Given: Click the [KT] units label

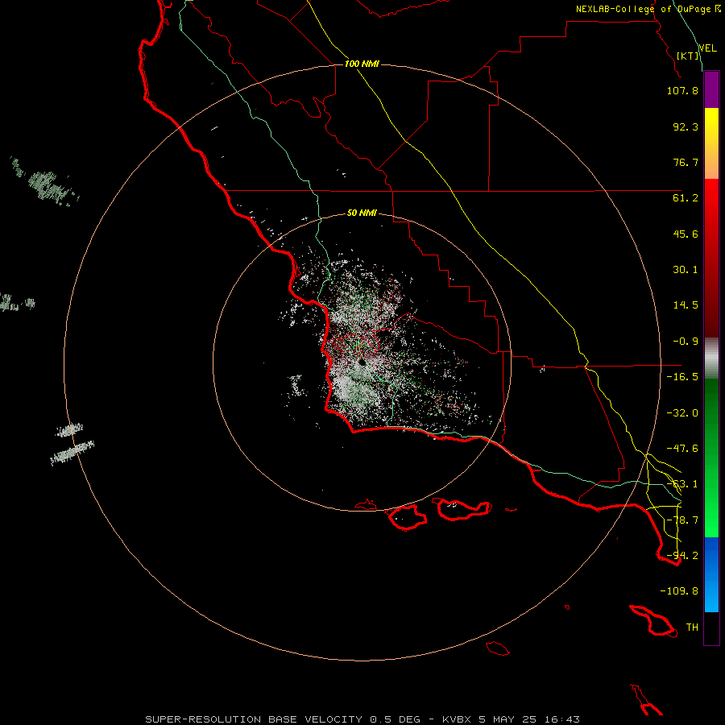Looking at the screenshot, I should click(x=688, y=56).
